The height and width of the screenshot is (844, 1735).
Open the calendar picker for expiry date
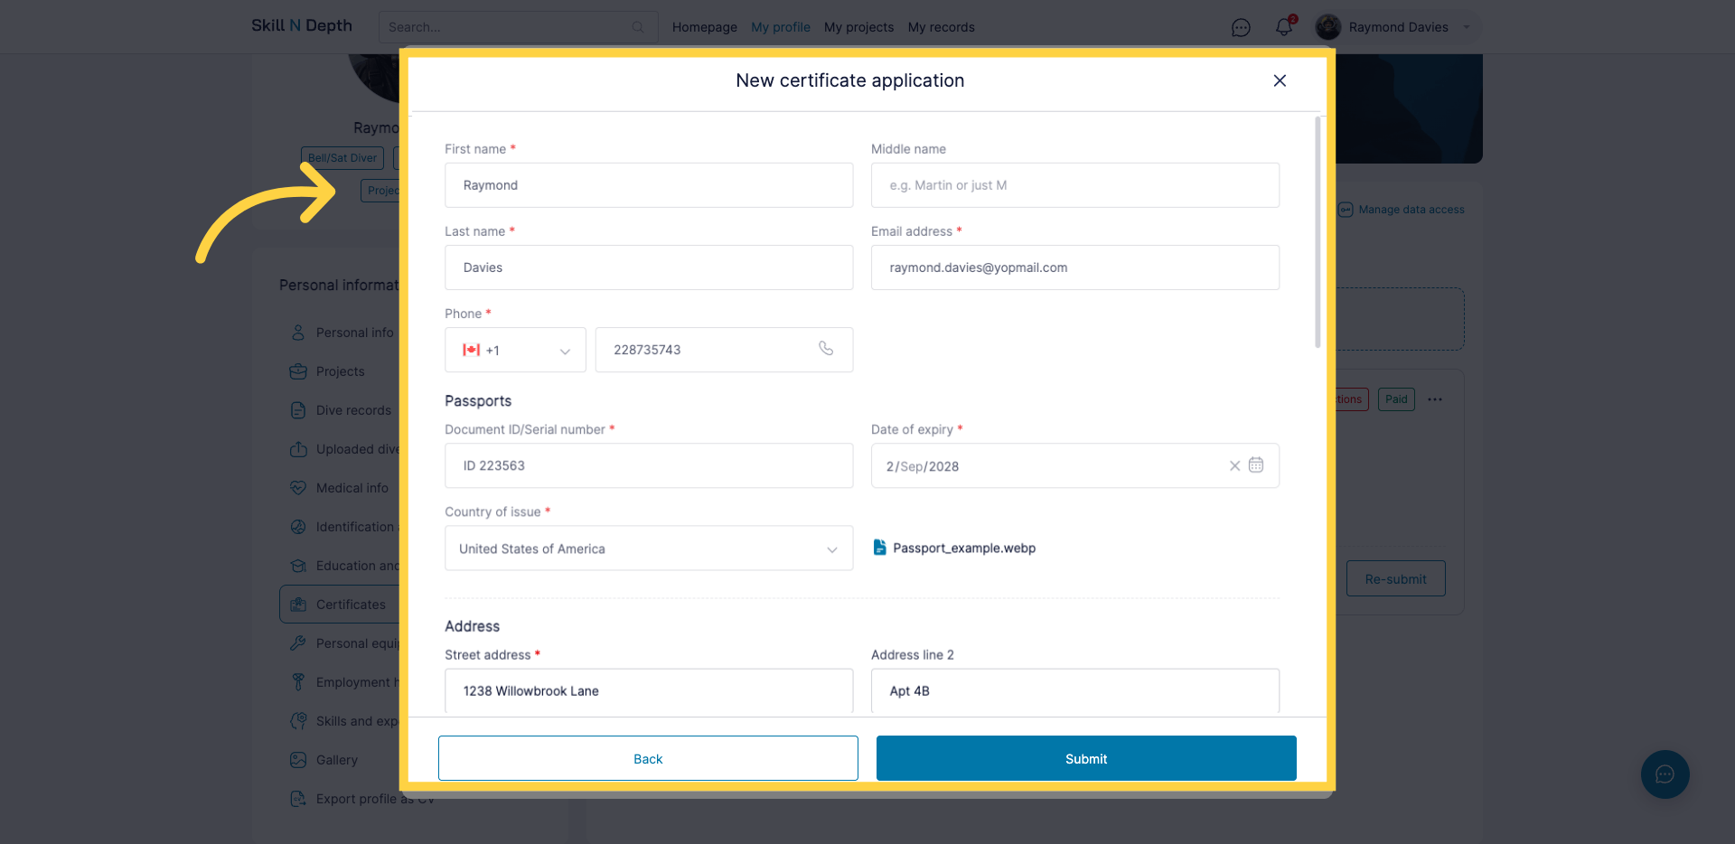point(1256,465)
